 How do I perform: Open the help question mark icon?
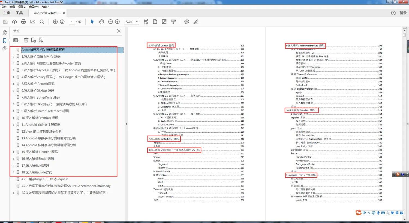[393, 13]
